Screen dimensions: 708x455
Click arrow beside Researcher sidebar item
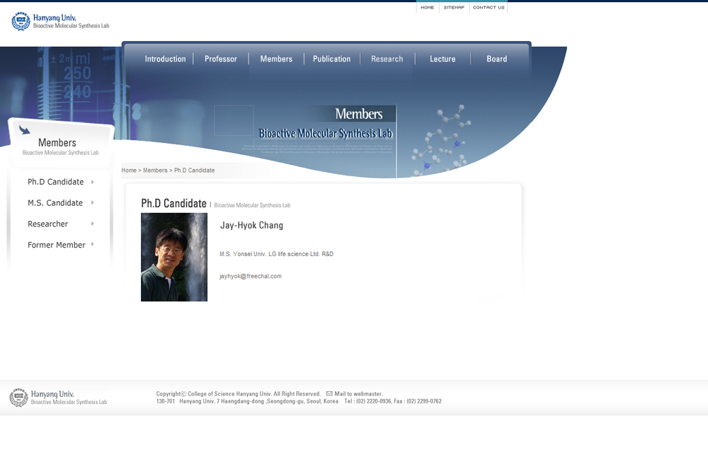(93, 224)
